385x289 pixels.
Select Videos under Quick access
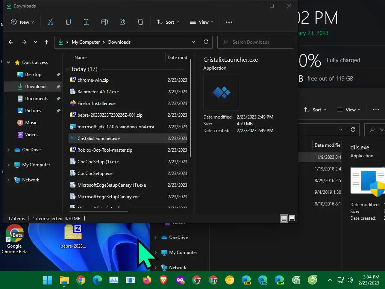point(32,135)
